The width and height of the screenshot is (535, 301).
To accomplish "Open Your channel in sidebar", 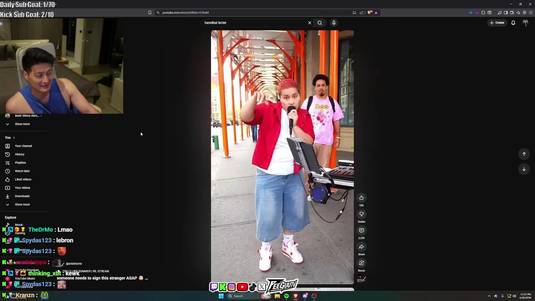I will point(23,146).
